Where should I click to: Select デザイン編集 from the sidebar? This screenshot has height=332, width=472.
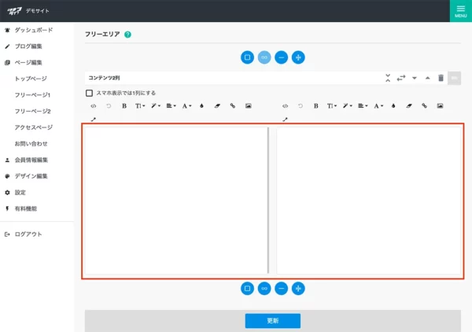point(31,176)
